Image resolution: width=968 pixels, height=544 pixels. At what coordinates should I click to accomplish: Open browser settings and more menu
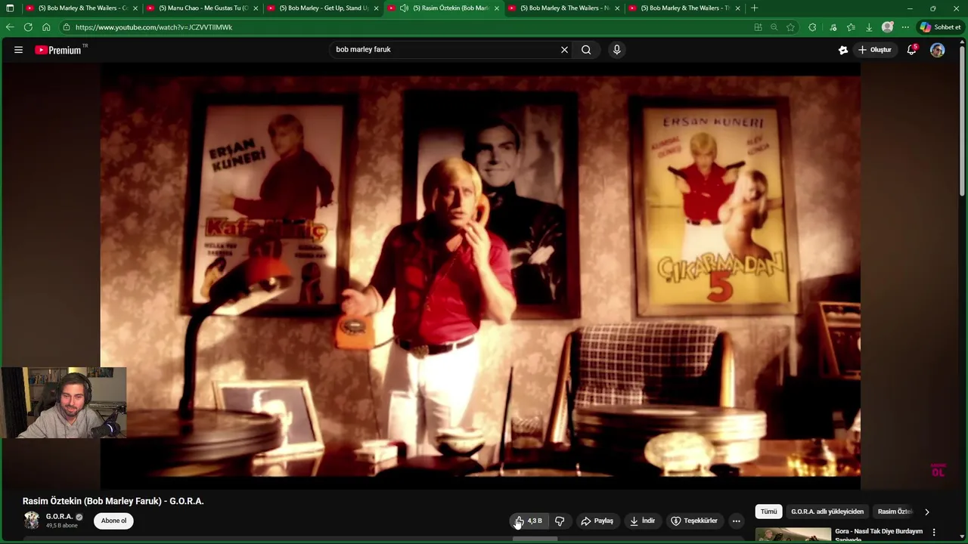pos(905,27)
